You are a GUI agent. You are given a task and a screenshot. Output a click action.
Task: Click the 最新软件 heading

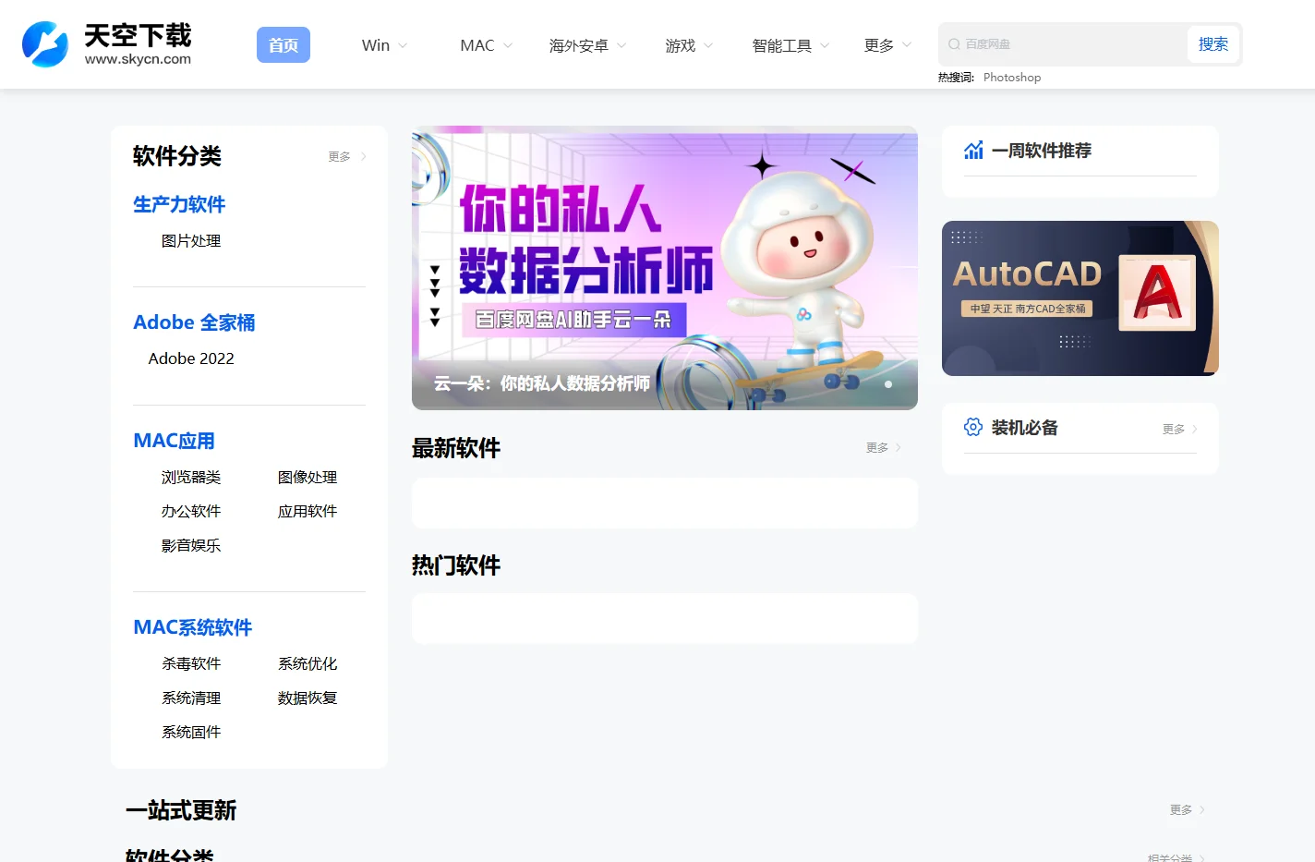(x=456, y=448)
